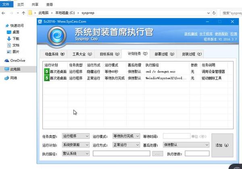Open 快速访问 star icon in sidebar
This screenshot has width=242, height=169.
(7, 26)
